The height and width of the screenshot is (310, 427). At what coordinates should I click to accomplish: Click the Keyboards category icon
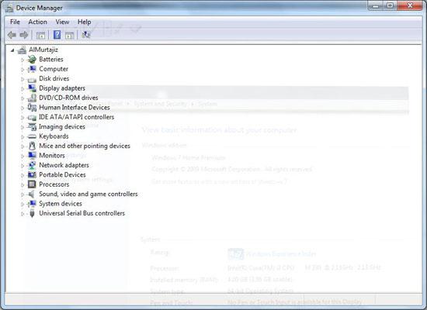(32, 136)
